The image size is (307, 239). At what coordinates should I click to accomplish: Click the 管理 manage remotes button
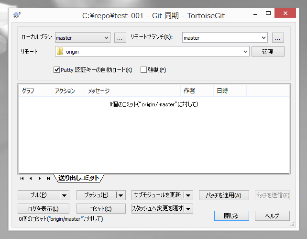tap(268, 52)
